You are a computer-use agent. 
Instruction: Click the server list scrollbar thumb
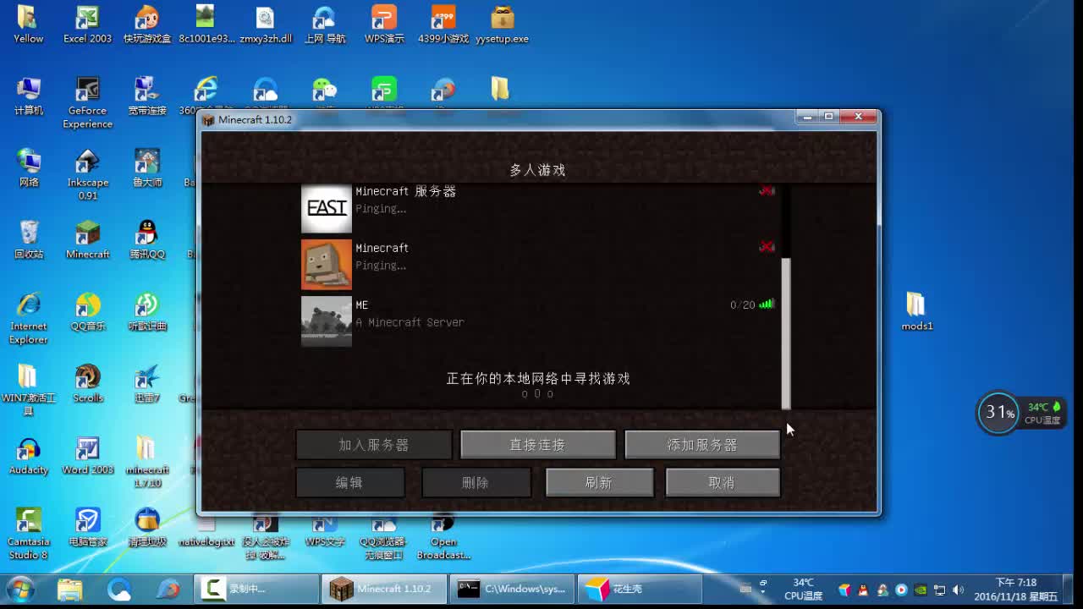(x=786, y=333)
